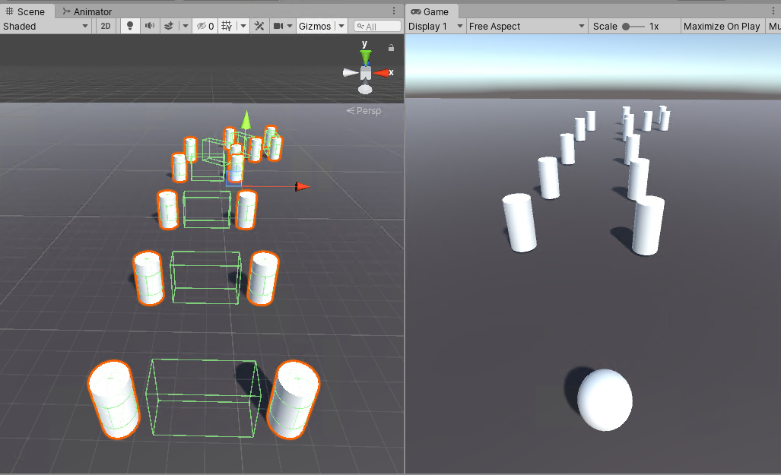The image size is (781, 475).
Task: Open the Gizmos dropdown
Action: pyautogui.click(x=321, y=25)
